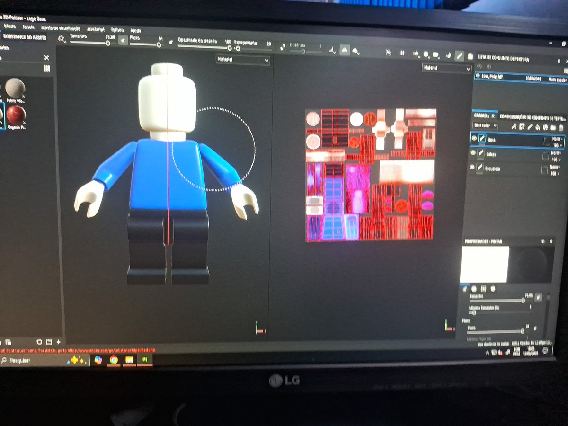
Task: Click the add mask icon in layers toolbar
Action: (x=522, y=127)
